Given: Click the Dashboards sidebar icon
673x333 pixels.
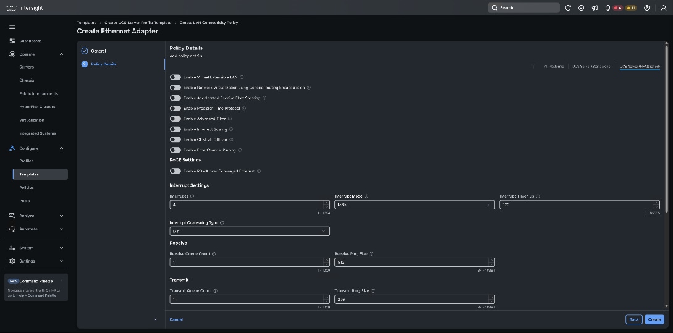Looking at the screenshot, I should 12,41.
